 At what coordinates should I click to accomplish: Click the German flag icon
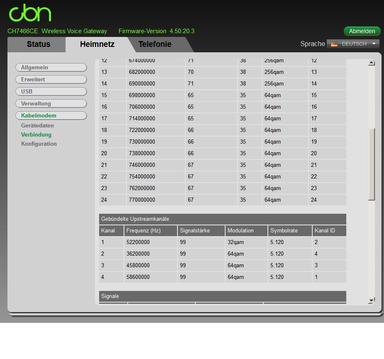pos(334,44)
